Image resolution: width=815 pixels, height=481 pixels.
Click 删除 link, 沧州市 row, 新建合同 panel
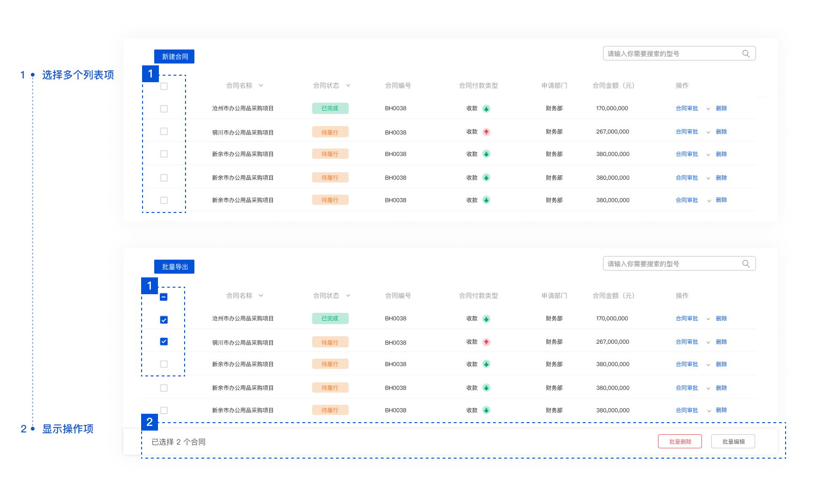tap(722, 108)
